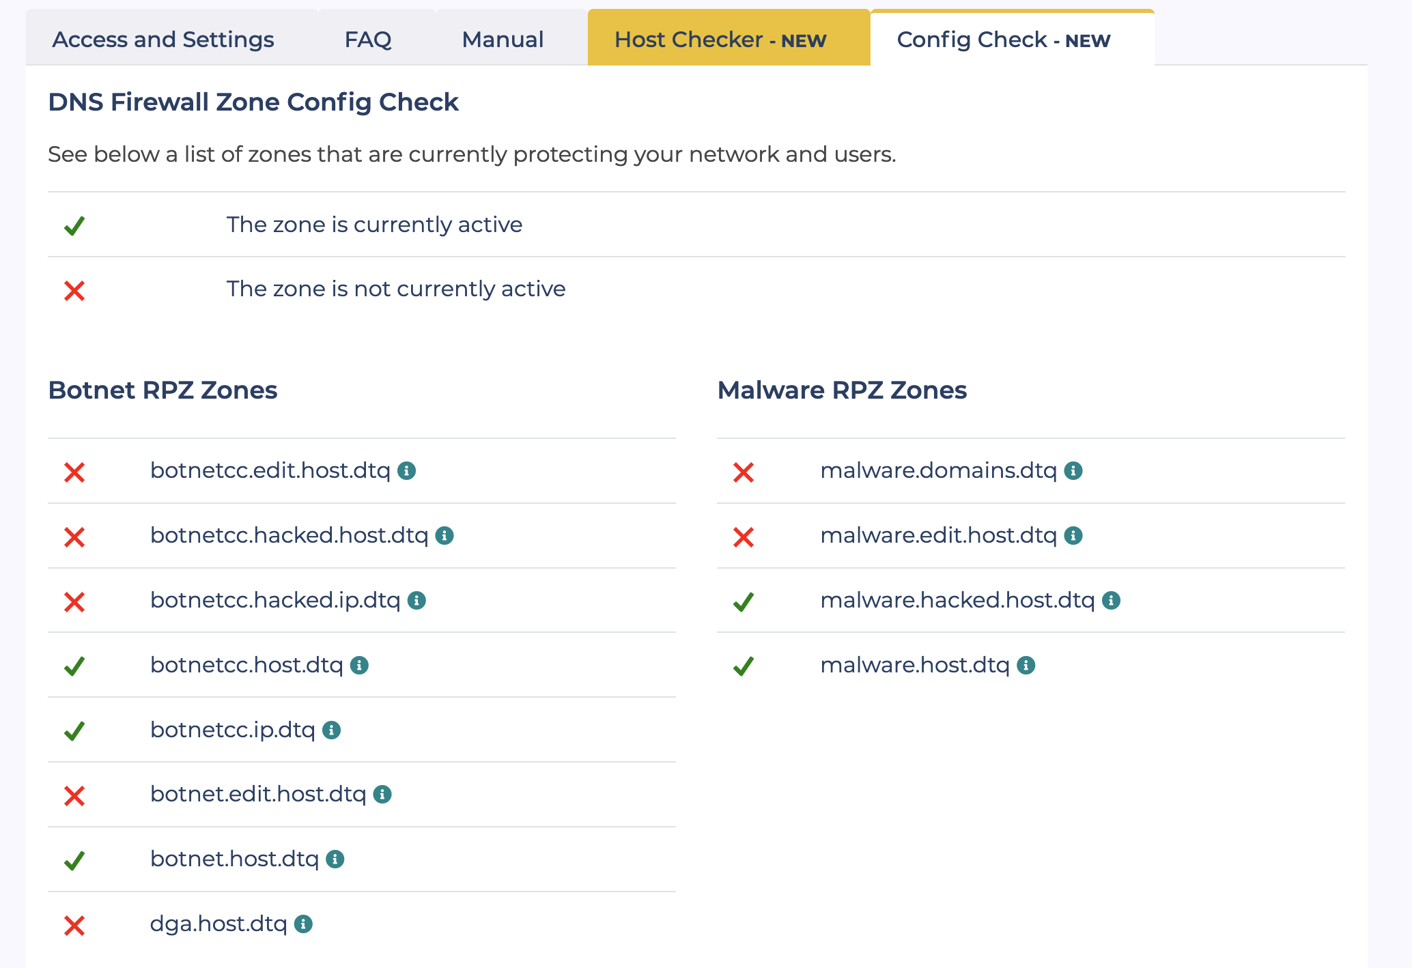Open the FAQ tab
Viewport: 1412px width, 968px height.
(x=368, y=40)
